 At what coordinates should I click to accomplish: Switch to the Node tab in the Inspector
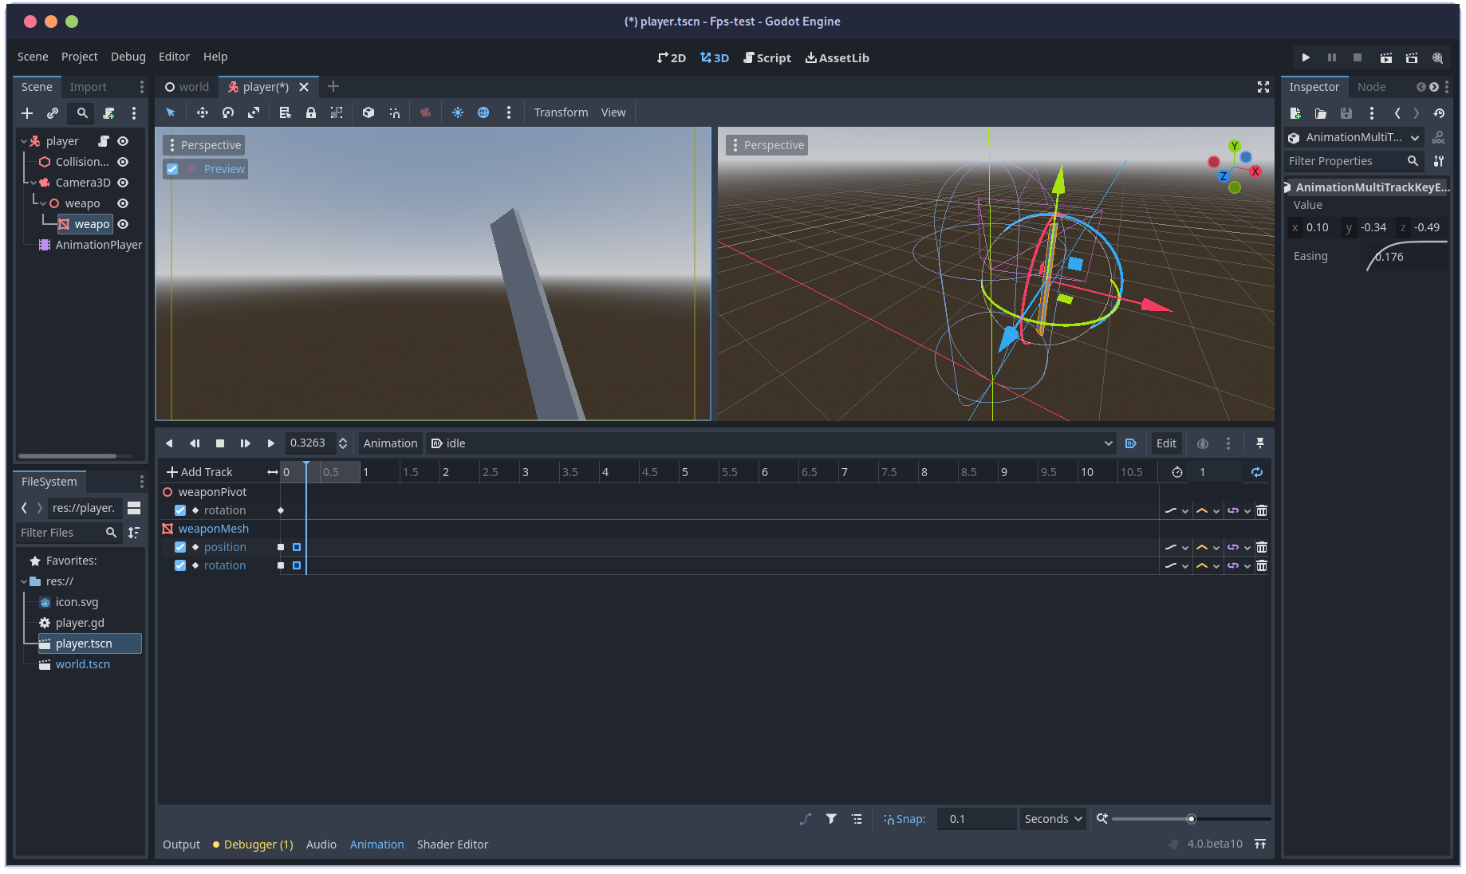[1371, 86]
